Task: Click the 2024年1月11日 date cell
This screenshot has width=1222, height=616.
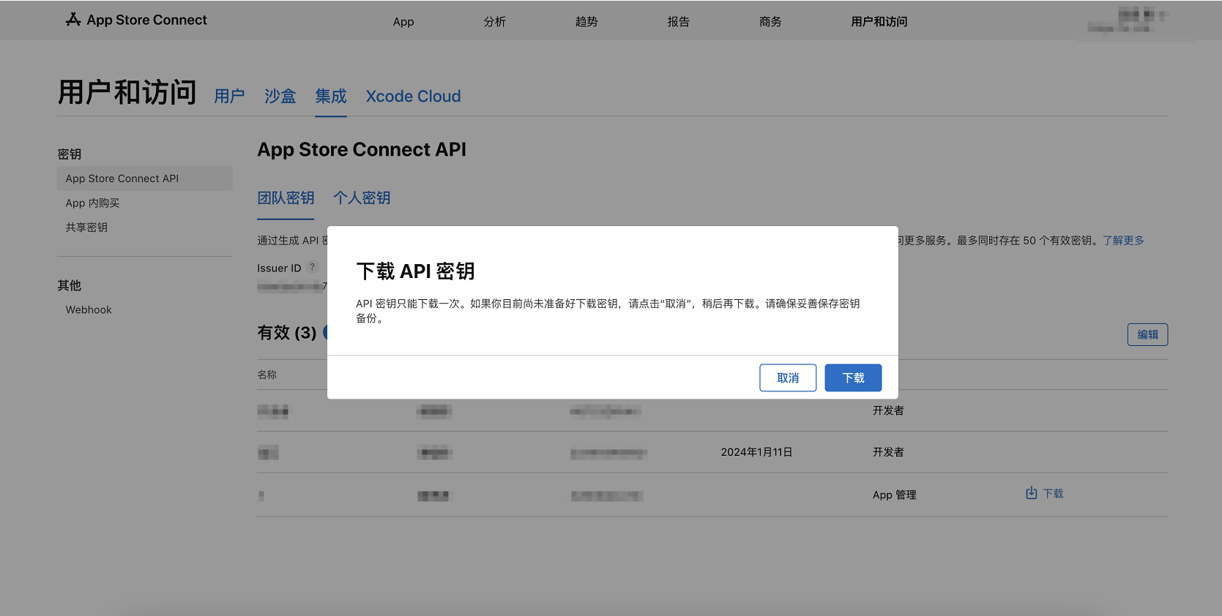Action: (x=756, y=451)
